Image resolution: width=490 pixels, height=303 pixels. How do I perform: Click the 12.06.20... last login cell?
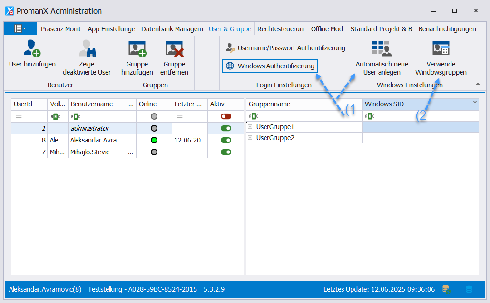pos(190,140)
